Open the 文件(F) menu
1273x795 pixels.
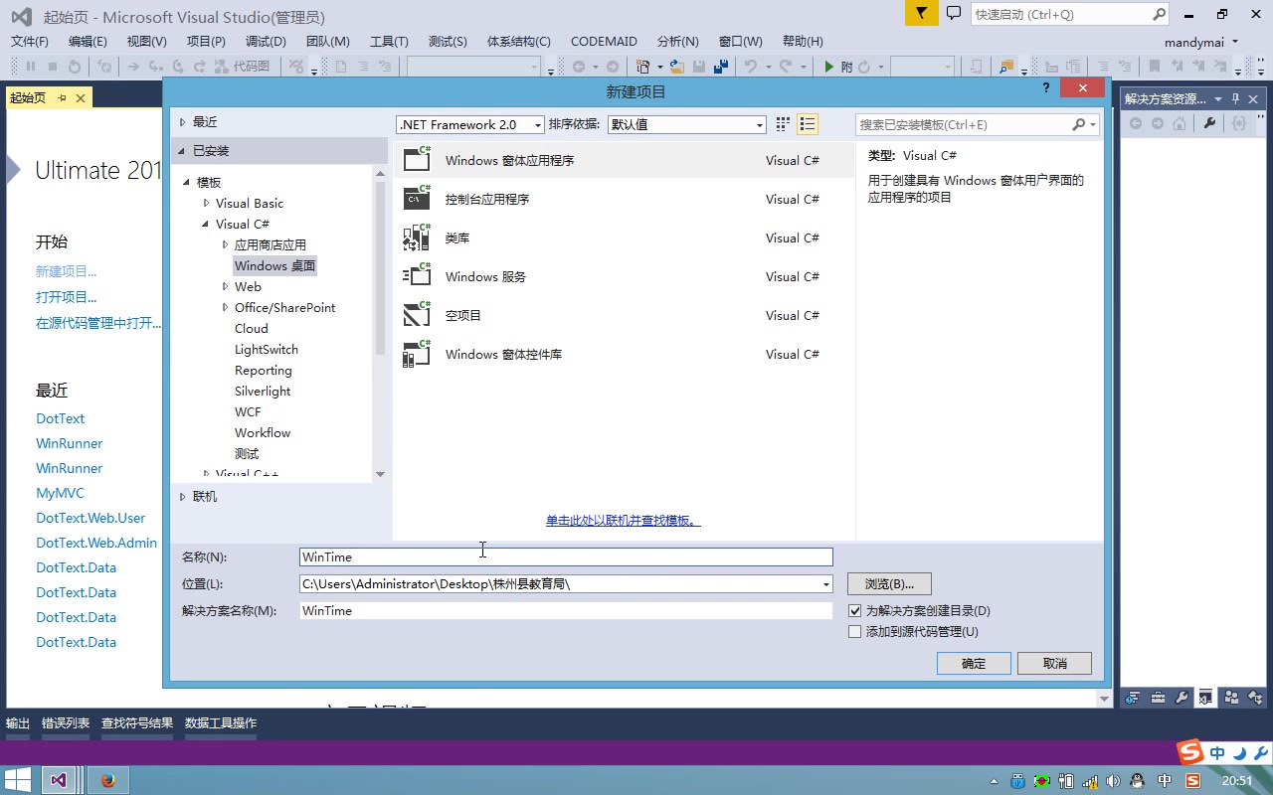[30, 41]
